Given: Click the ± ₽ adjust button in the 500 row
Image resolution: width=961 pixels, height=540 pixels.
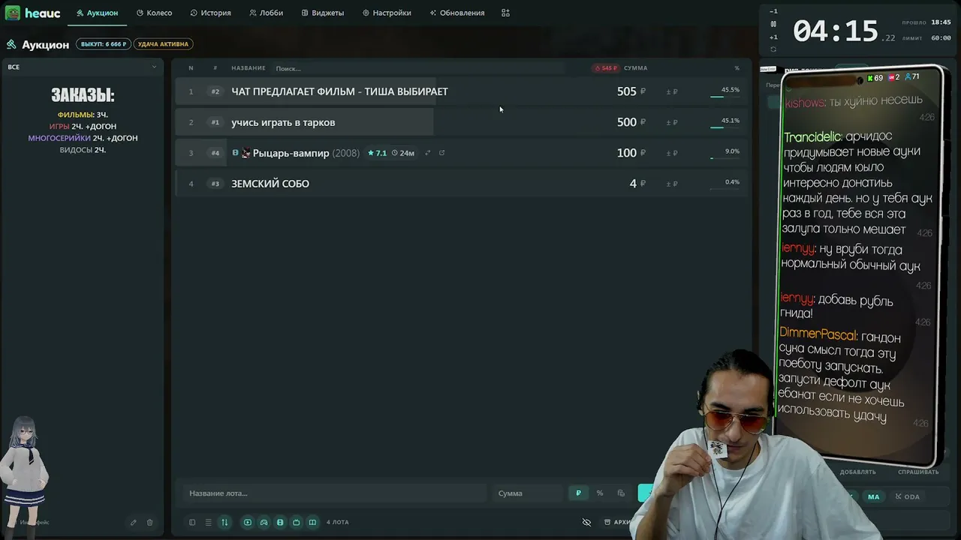Looking at the screenshot, I should (x=672, y=122).
